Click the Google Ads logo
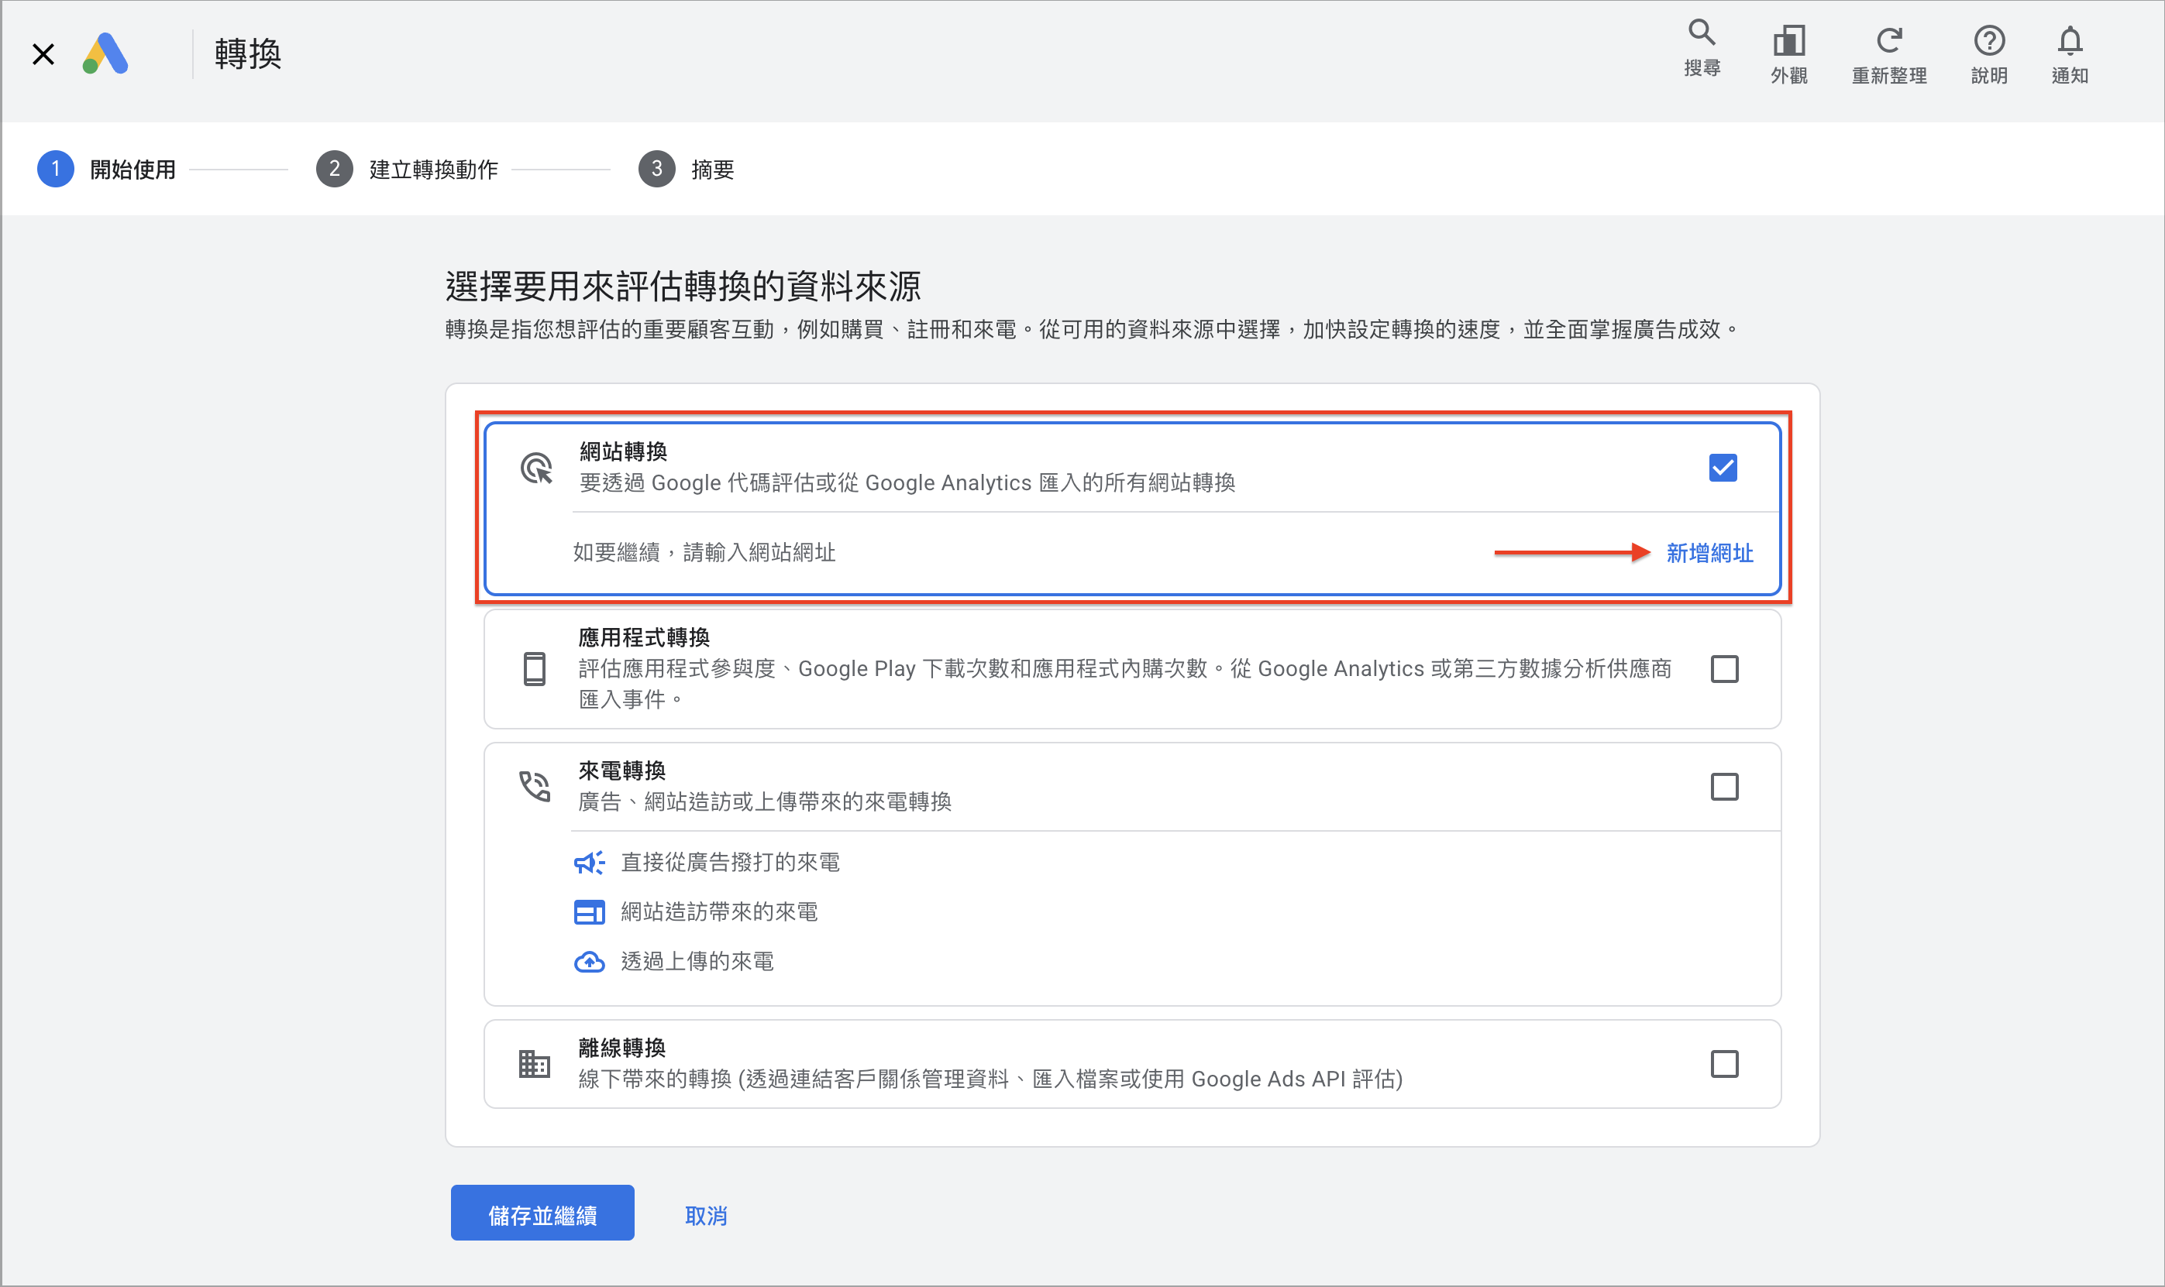Viewport: 2165px width, 1287px height. coord(106,53)
